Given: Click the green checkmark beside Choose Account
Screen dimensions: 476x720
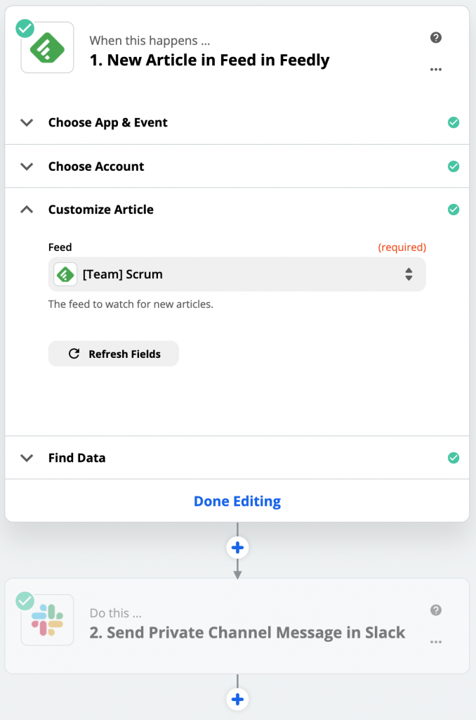Looking at the screenshot, I should point(454,167).
